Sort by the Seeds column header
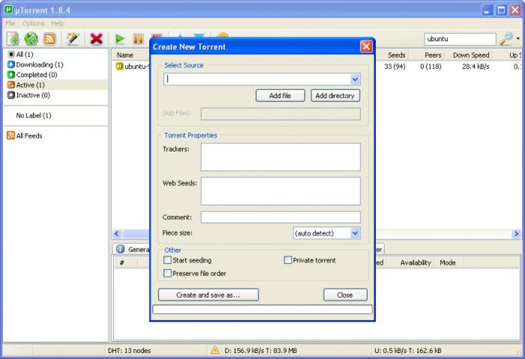The height and width of the screenshot is (359, 525). click(396, 55)
